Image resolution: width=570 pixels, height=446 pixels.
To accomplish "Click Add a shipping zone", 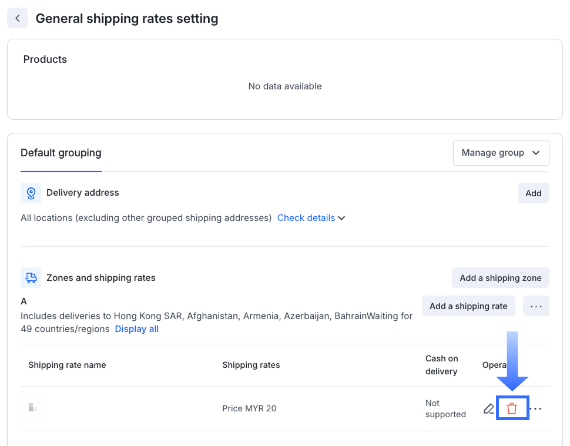I will (500, 278).
